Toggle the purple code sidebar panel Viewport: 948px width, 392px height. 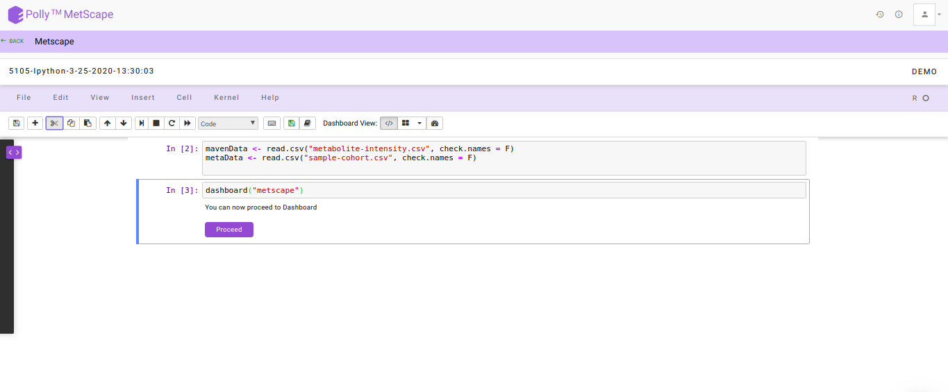click(x=14, y=152)
